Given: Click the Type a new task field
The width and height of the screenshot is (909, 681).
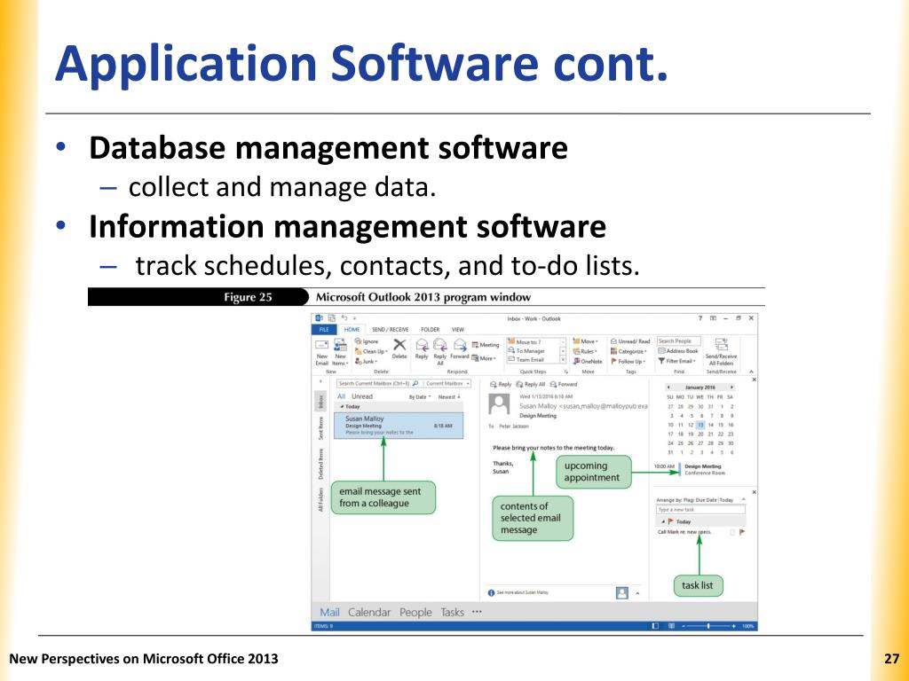Looking at the screenshot, I should (x=701, y=510).
